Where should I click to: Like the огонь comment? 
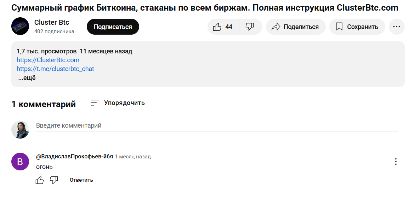tap(40, 180)
